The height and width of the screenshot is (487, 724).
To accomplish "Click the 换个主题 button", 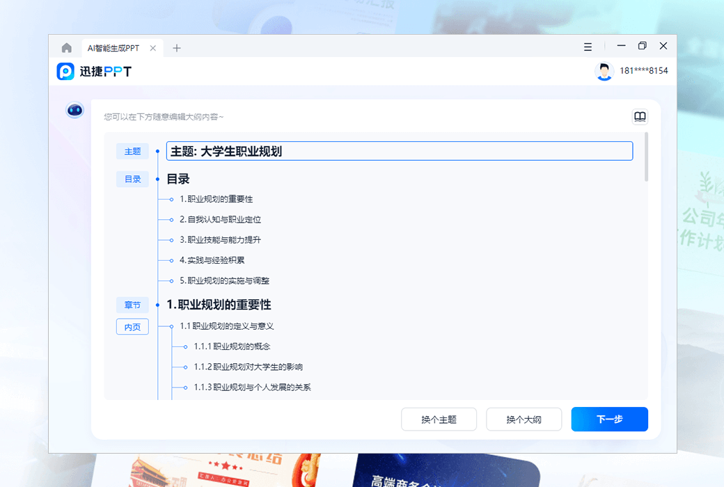I will pos(439,419).
